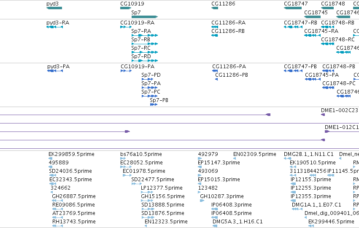
Task: Select transcript Sp7-RA
Action: [x=145, y=35]
